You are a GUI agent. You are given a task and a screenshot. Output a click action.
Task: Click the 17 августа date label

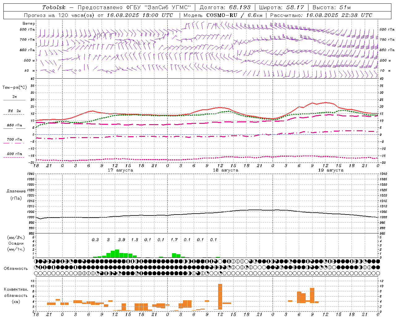click(120, 170)
